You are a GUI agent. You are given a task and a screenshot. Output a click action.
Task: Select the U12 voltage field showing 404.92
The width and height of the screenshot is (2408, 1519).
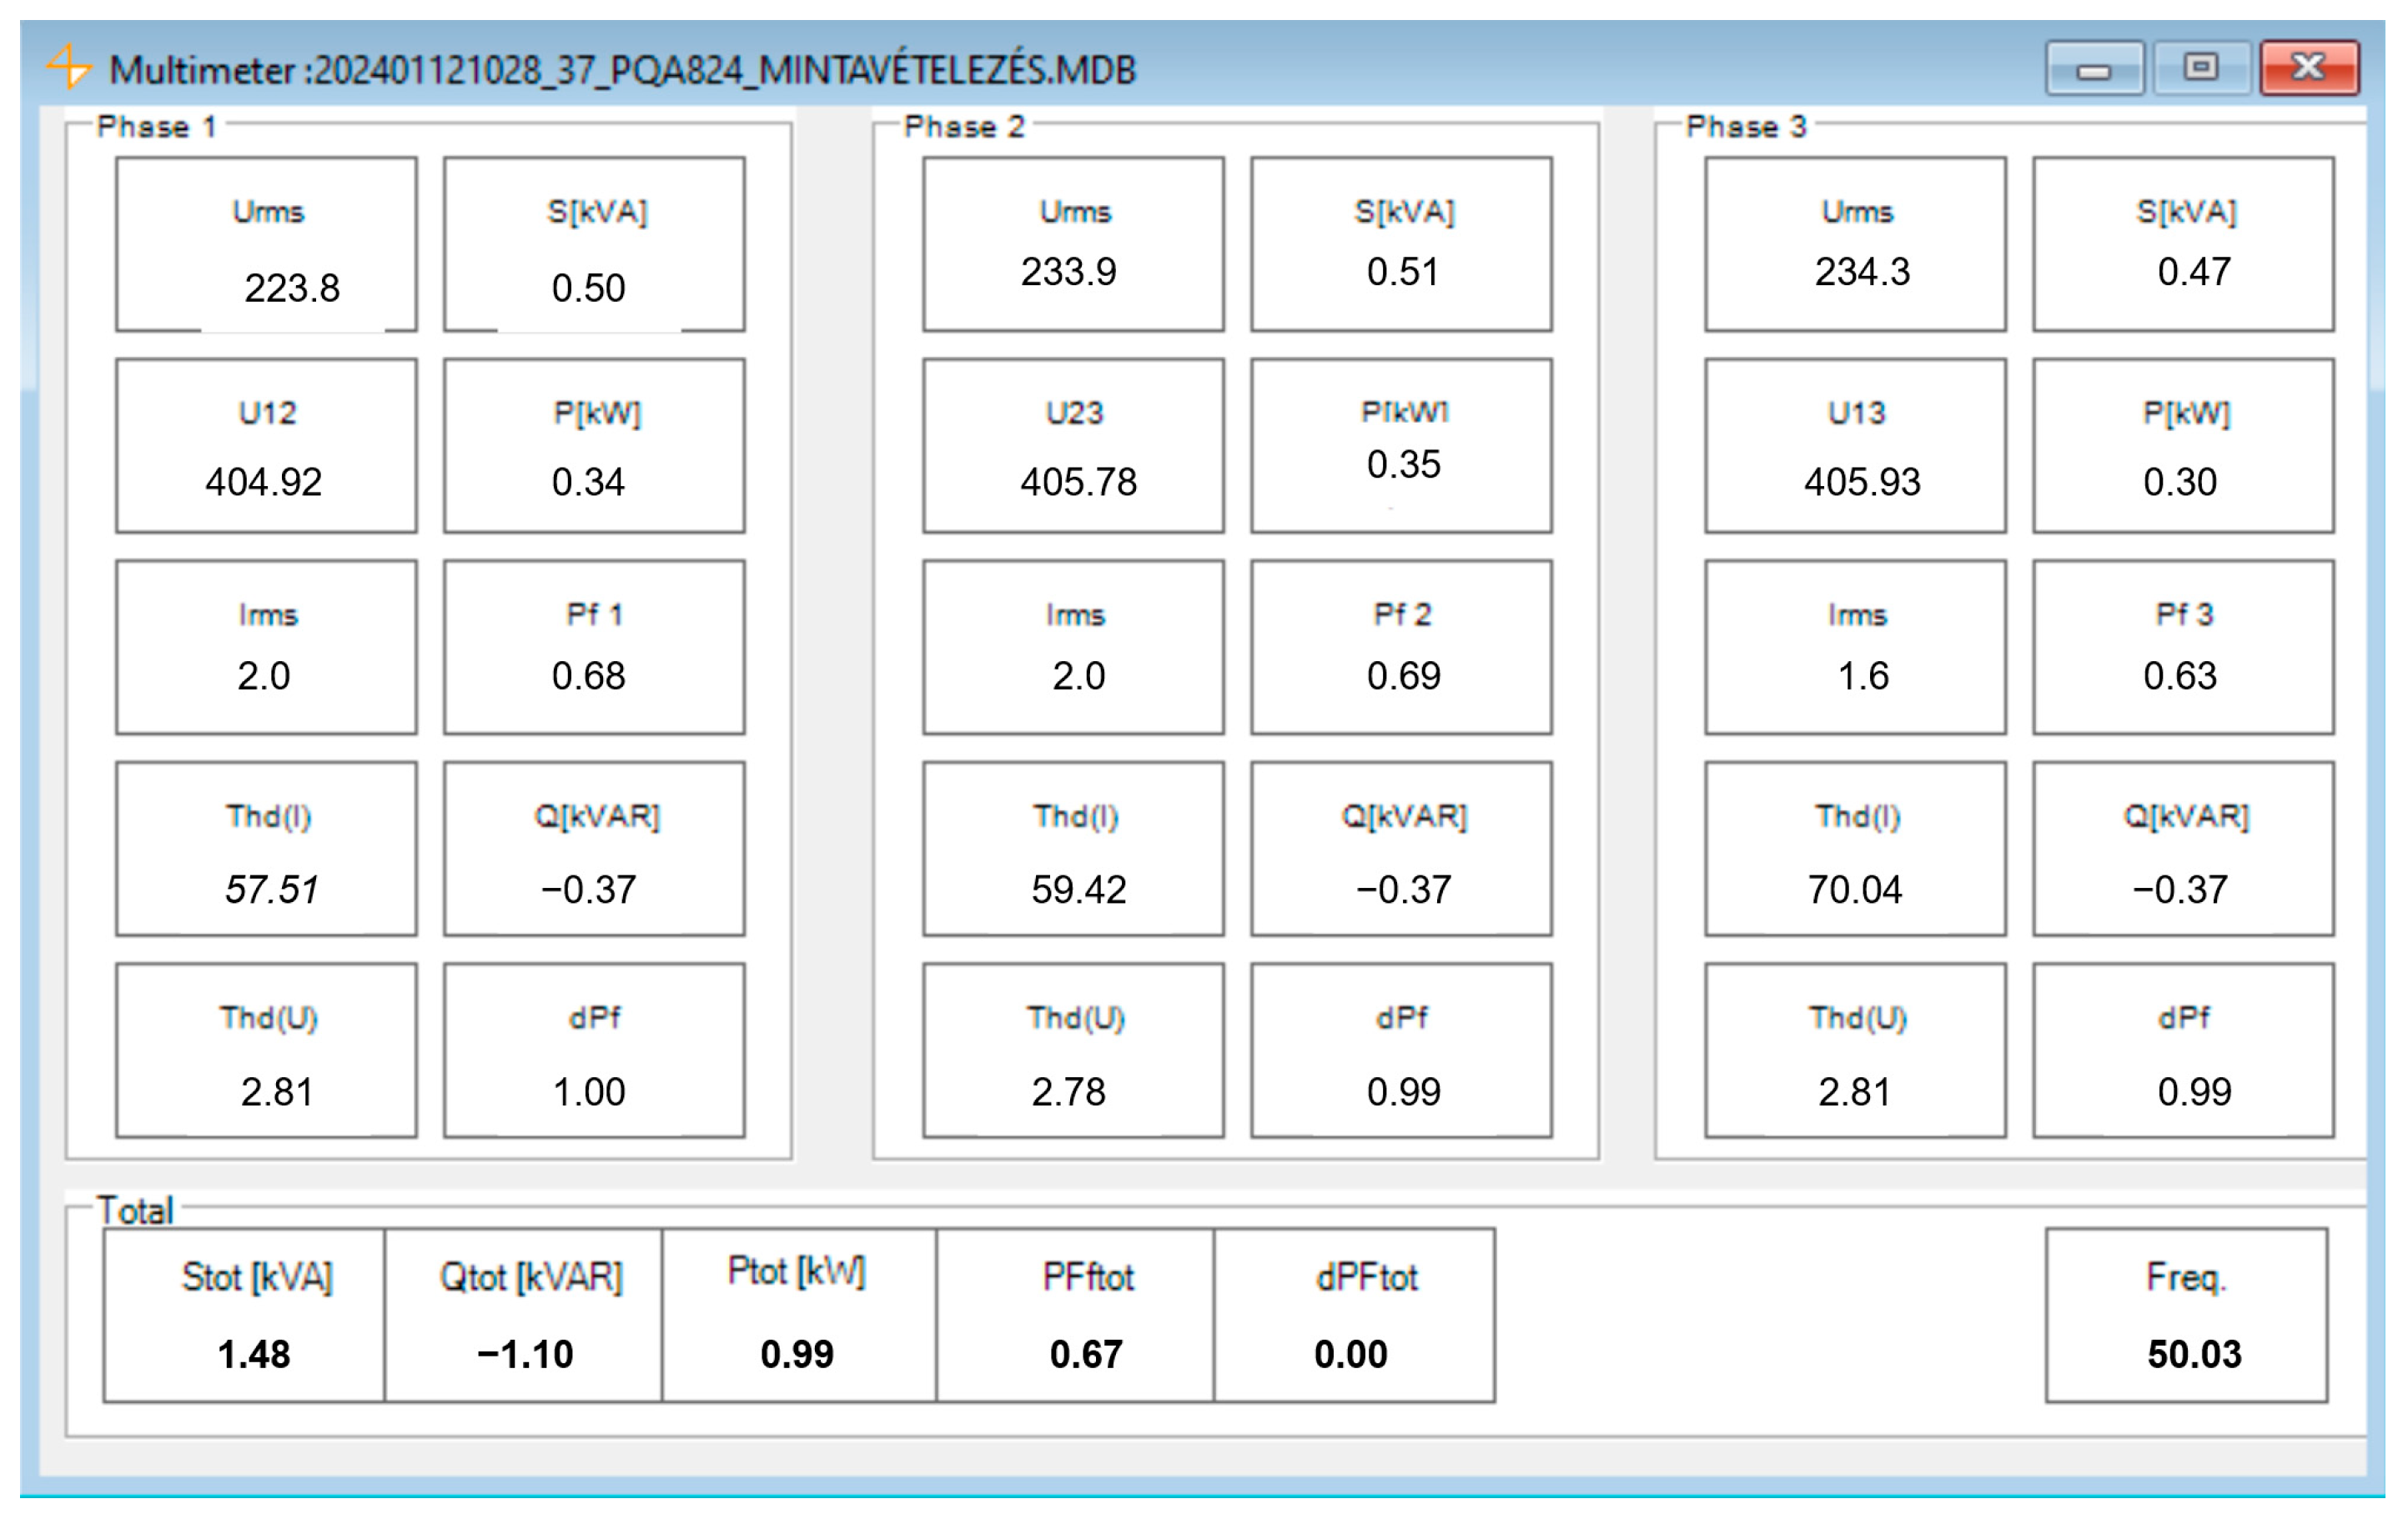[x=266, y=447]
